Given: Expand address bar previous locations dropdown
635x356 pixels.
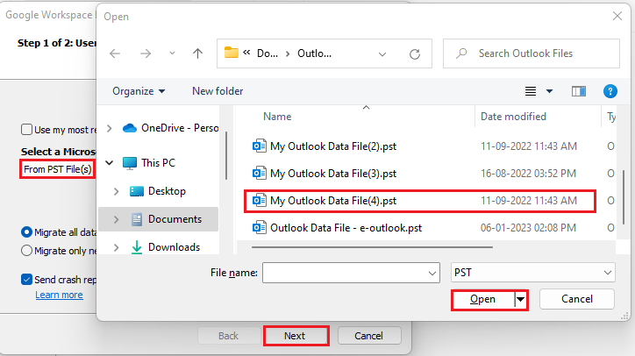Looking at the screenshot, I should 382,53.
